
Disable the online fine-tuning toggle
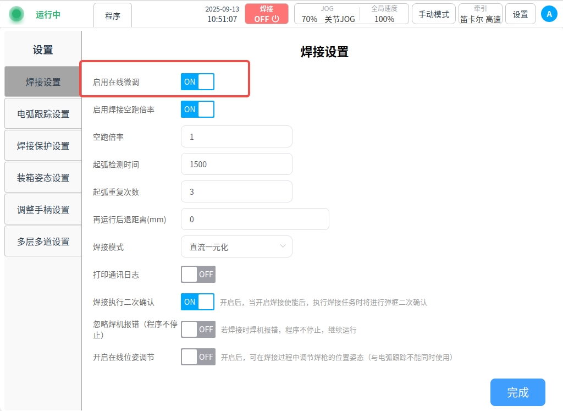pyautogui.click(x=197, y=82)
